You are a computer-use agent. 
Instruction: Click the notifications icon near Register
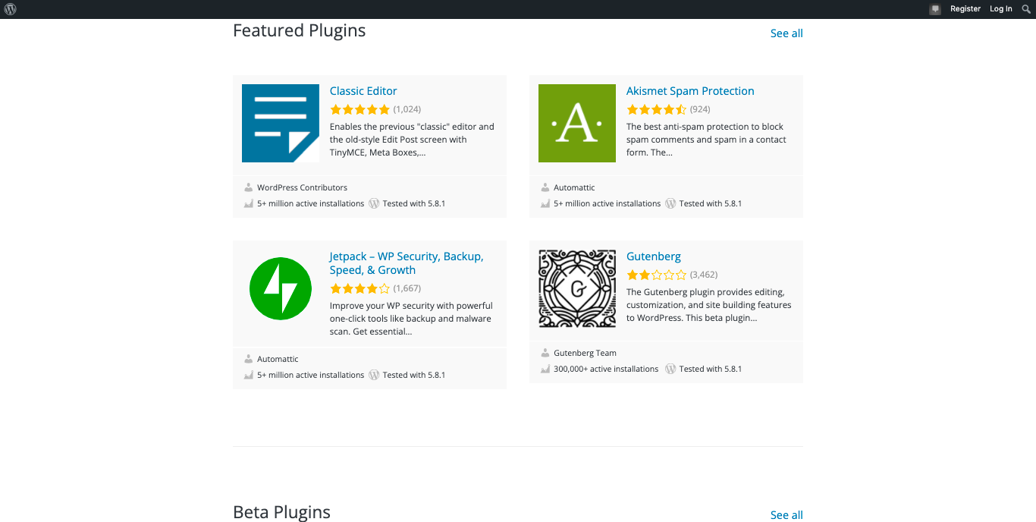coord(934,9)
